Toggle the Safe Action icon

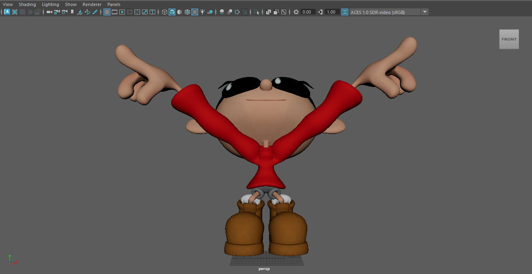pos(145,12)
